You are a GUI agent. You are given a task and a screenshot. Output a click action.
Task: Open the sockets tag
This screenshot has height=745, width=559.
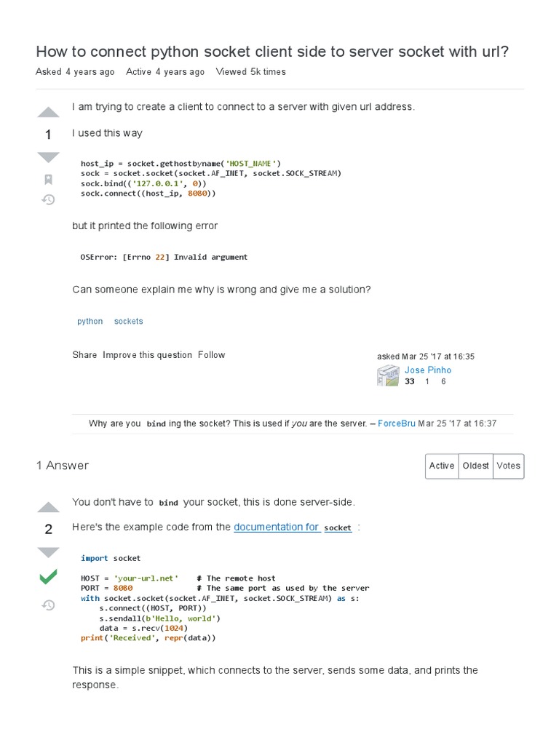[129, 321]
